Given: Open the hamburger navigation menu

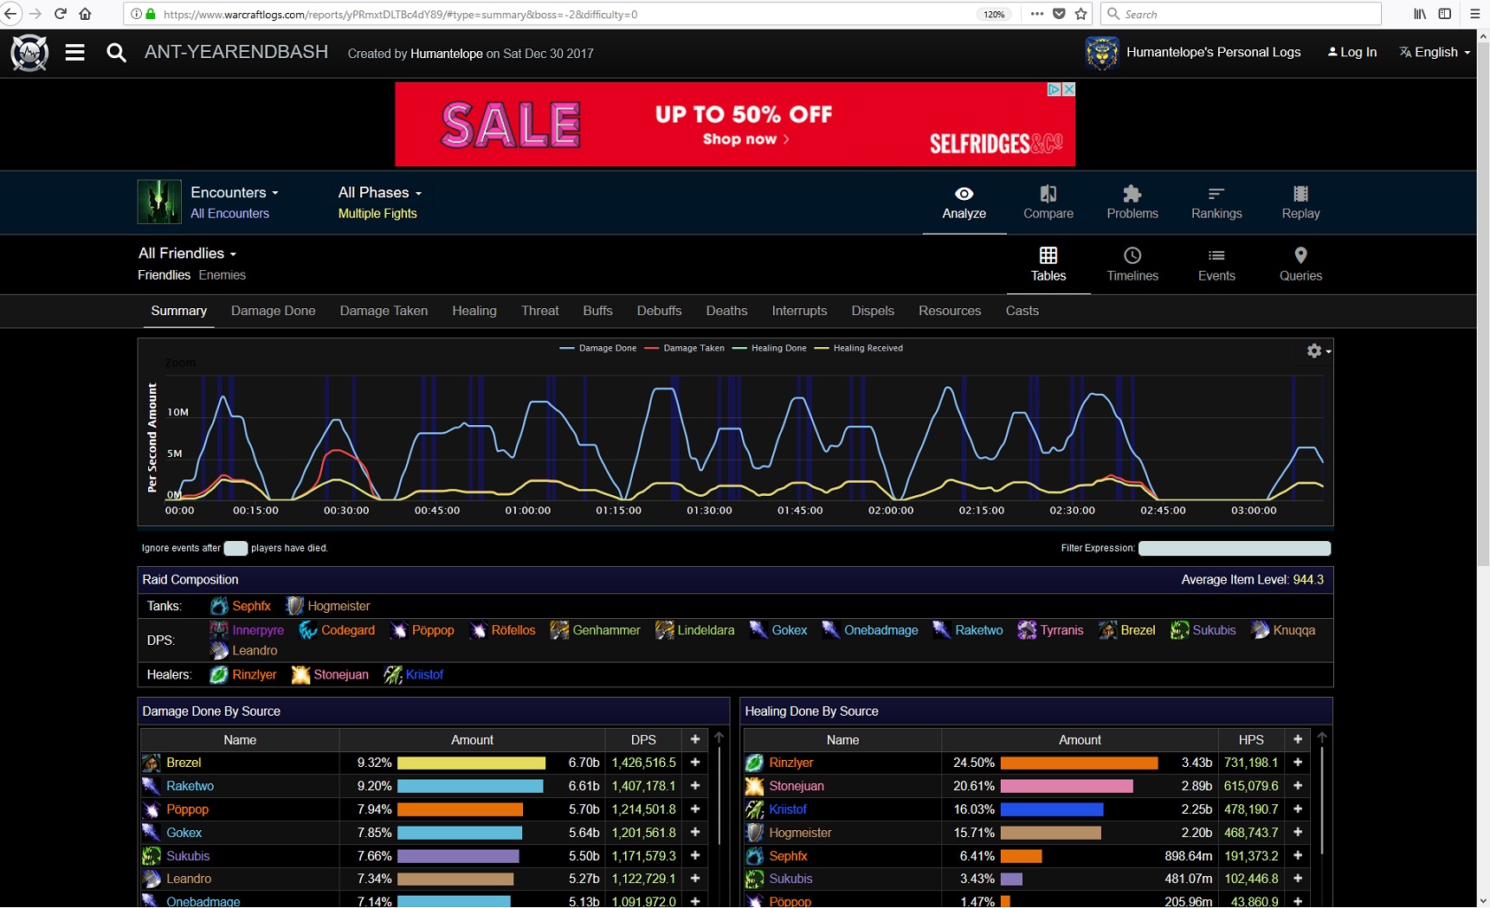Looking at the screenshot, I should point(75,53).
